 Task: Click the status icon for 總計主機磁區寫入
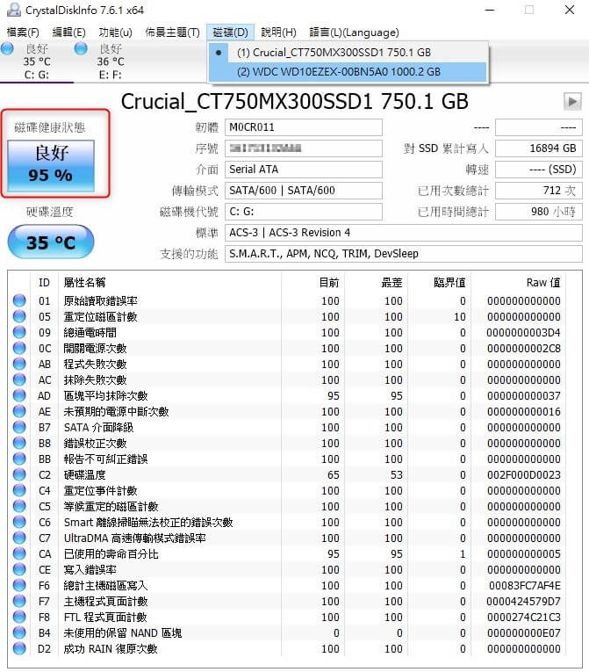click(19, 585)
